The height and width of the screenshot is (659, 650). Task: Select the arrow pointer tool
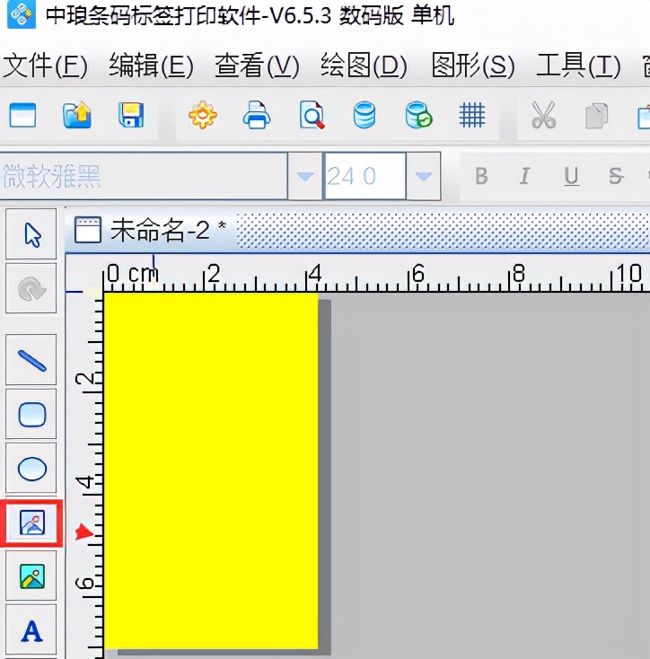31,234
